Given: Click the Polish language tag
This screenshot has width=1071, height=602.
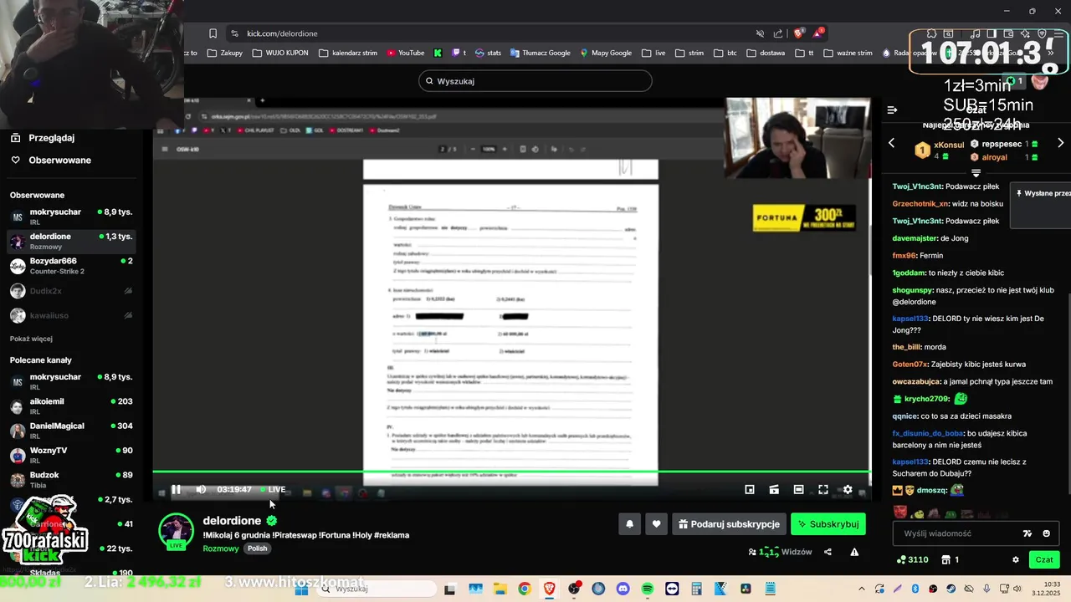Looking at the screenshot, I should click(257, 548).
